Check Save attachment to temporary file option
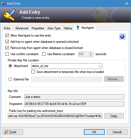Image resolution: width=131 pixels, height=138 pixels. click(x=33, y=72)
